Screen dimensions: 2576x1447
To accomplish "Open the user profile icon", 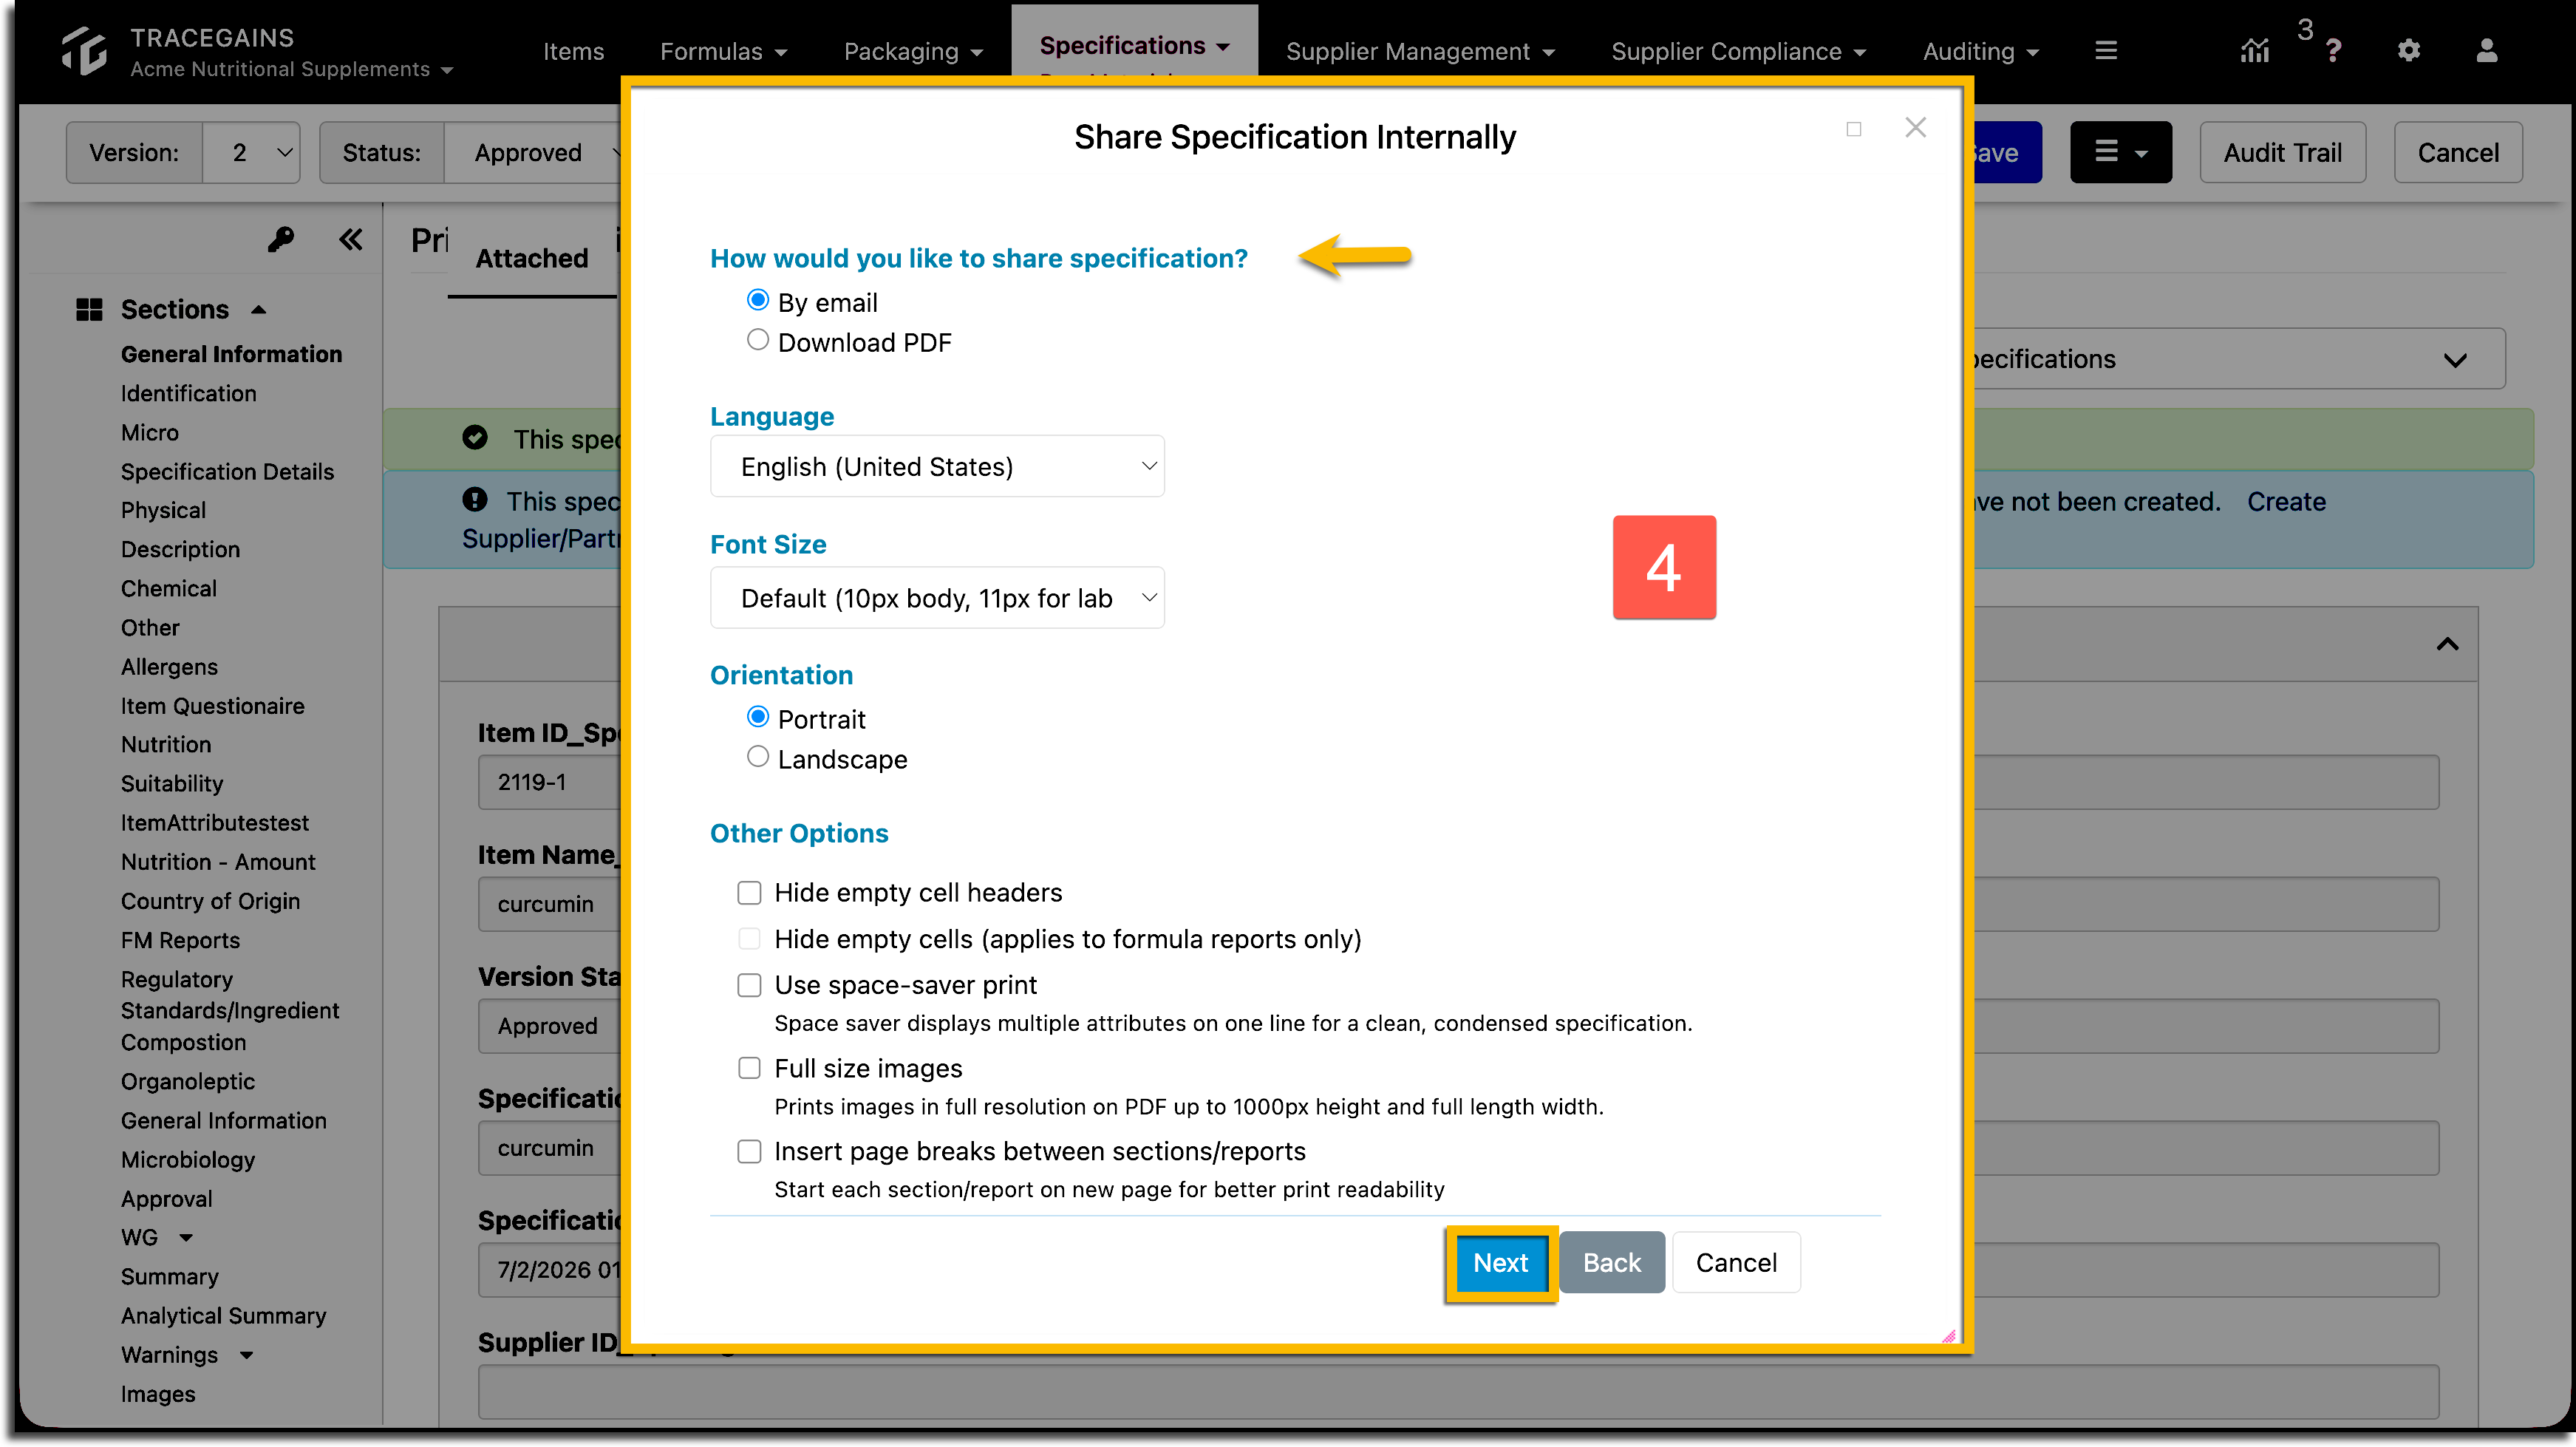I will tap(2486, 50).
